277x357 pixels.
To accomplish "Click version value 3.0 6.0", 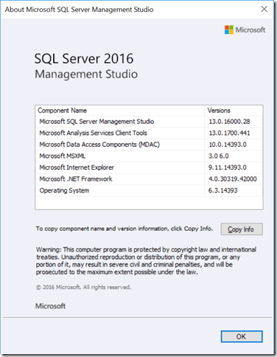I will tap(219, 156).
